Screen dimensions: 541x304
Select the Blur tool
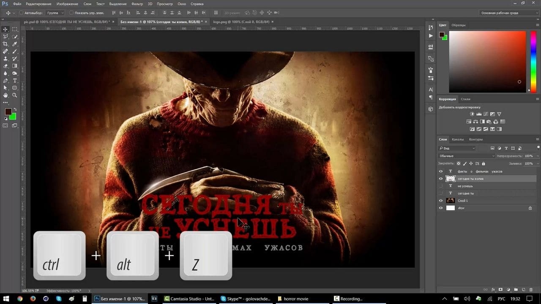click(5, 73)
